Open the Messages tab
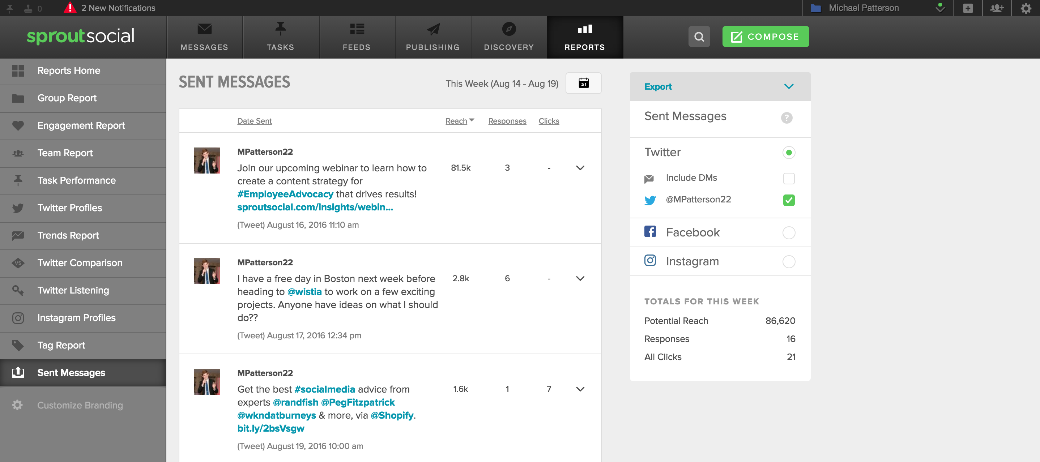This screenshot has width=1040, height=462. pos(204,37)
